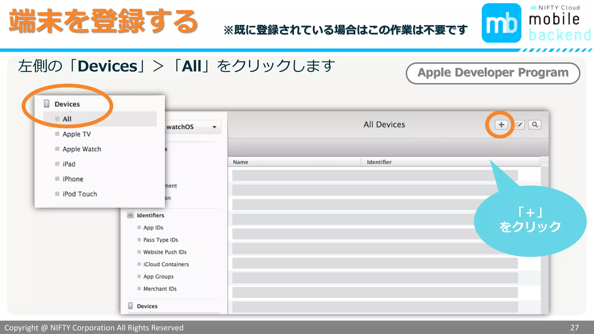Viewport: 594px width, 334px height.
Task: Select Apple Watch in the Devices list
Action: tap(82, 149)
